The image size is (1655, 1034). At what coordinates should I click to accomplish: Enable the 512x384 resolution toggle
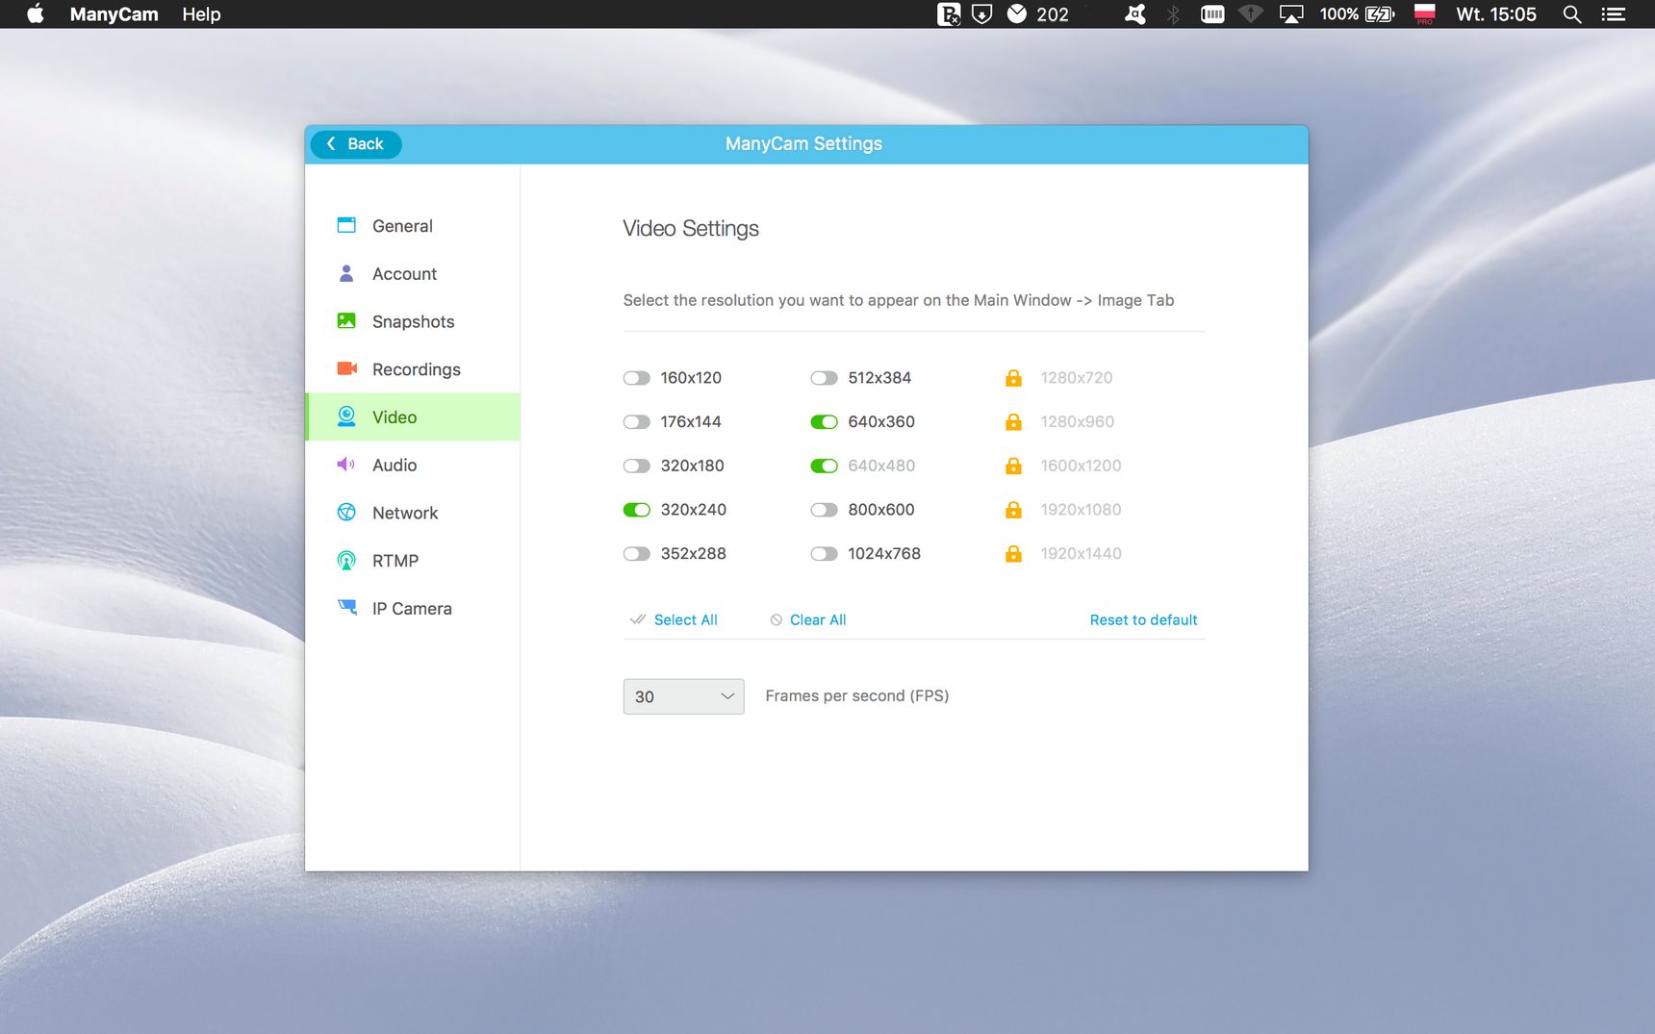click(x=824, y=378)
